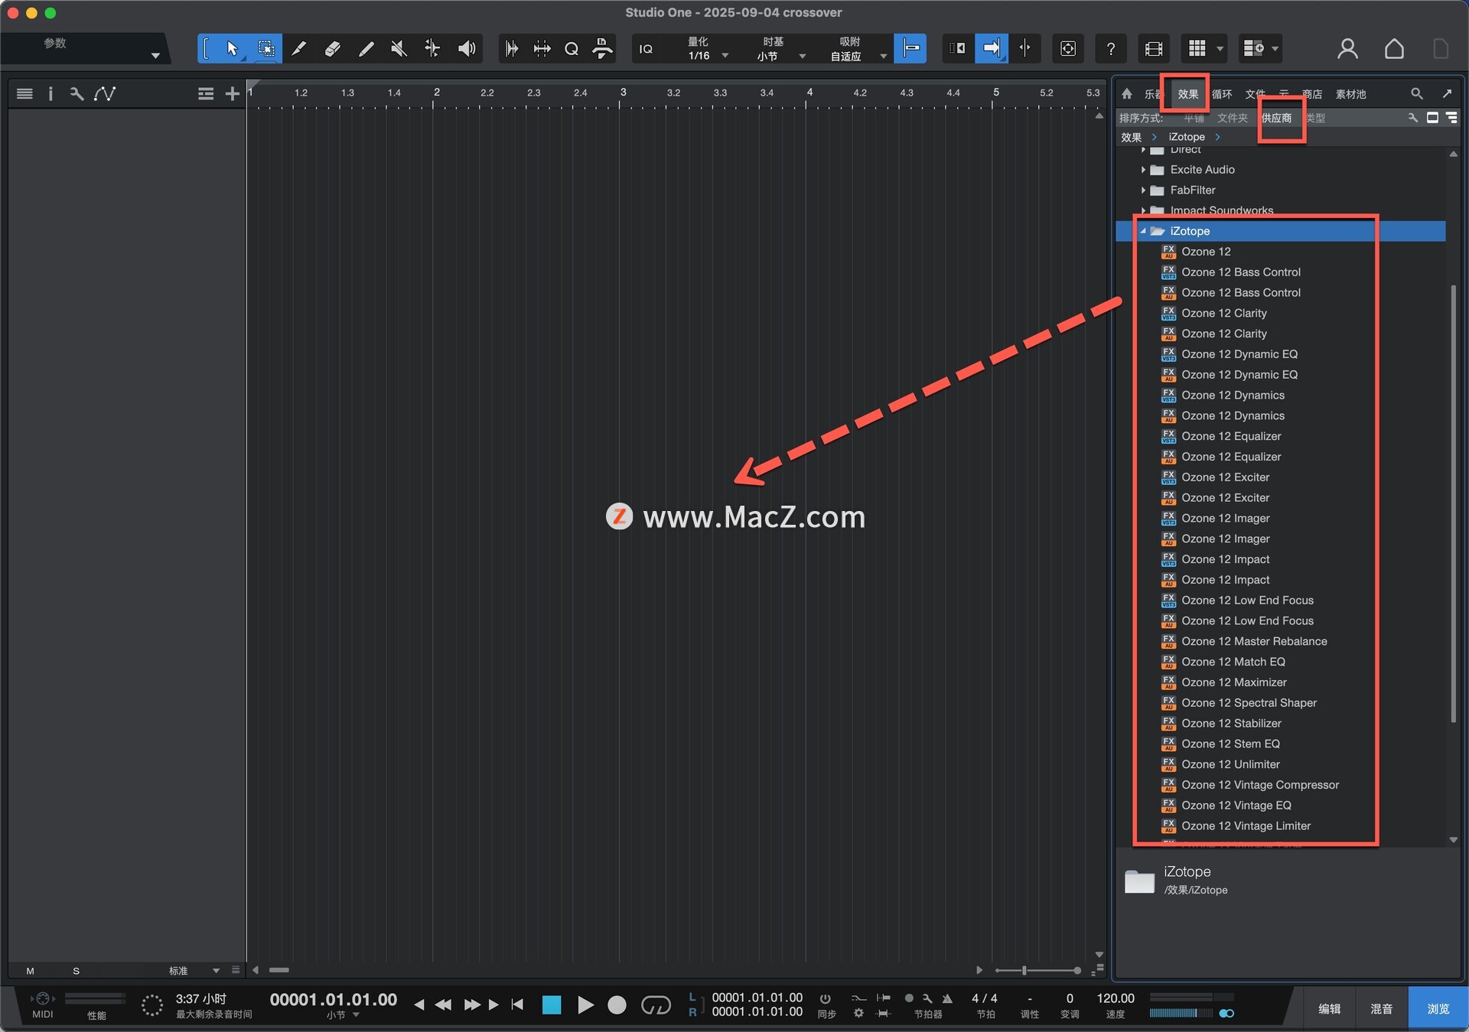This screenshot has height=1032, width=1469.
Task: Select the Eraser tool
Action: tap(332, 49)
